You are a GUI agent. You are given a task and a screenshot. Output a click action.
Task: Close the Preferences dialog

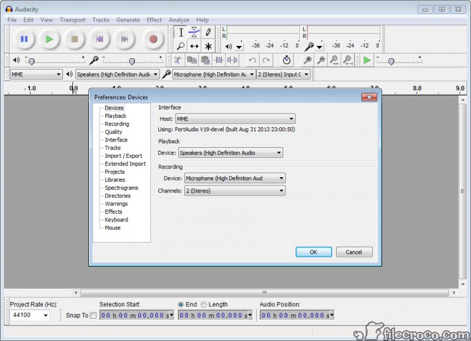point(369,97)
